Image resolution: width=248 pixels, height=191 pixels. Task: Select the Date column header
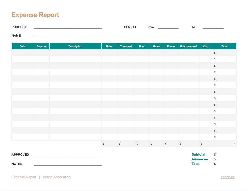(x=22, y=46)
